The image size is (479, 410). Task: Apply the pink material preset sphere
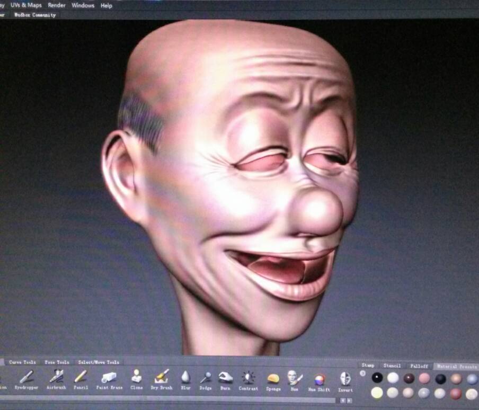[424, 379]
